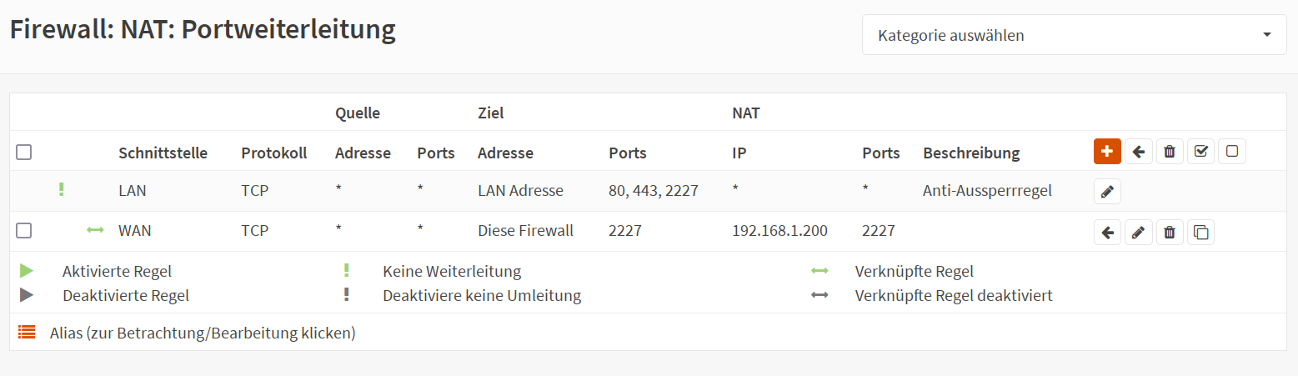
Task: Delete the WAN rule via trash icon
Action: click(1170, 233)
